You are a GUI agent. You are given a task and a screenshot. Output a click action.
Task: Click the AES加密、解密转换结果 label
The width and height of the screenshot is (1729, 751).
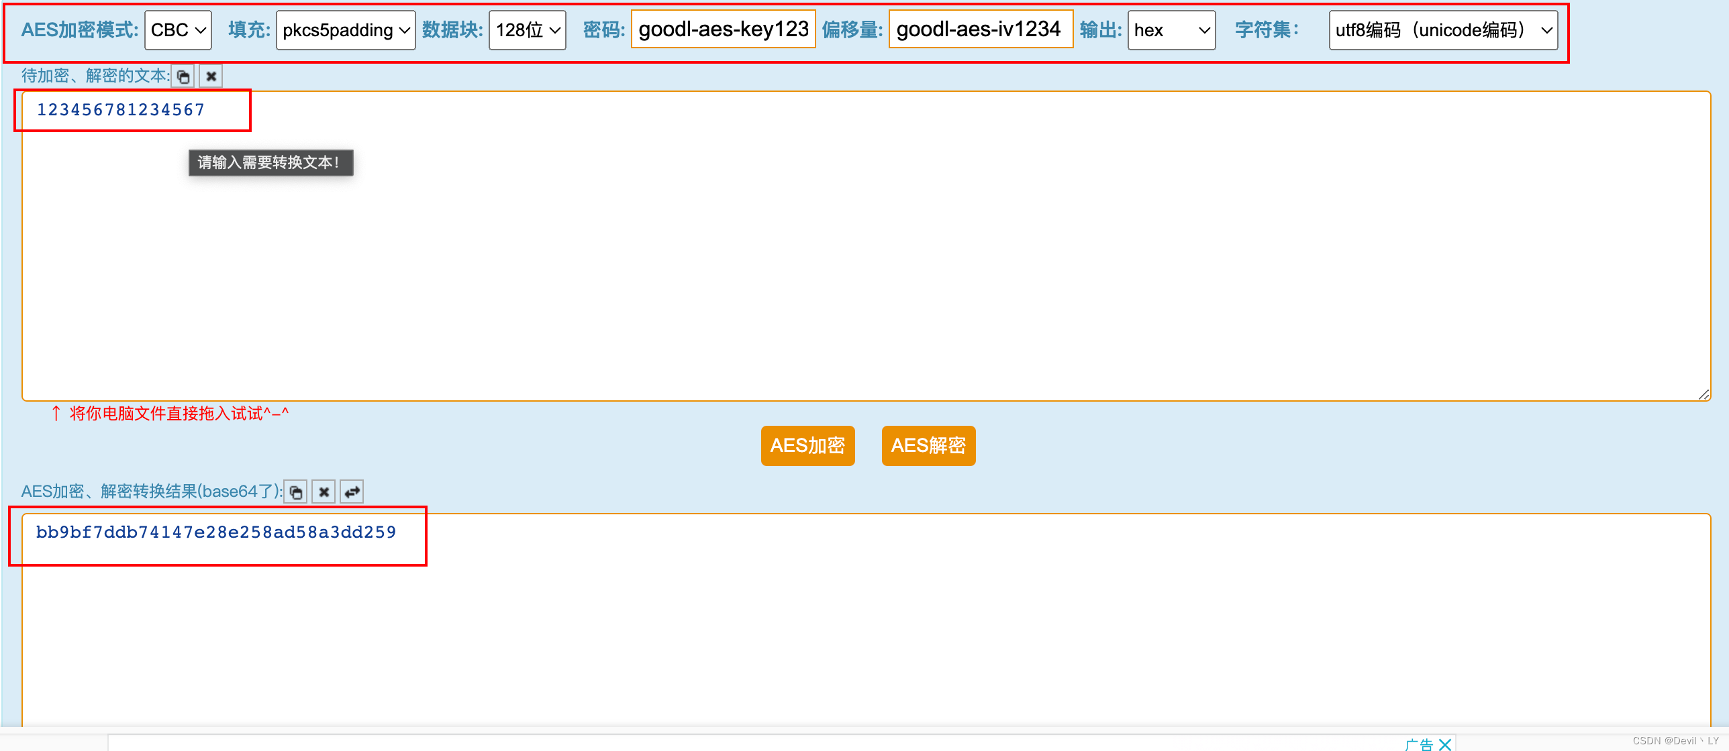152,492
